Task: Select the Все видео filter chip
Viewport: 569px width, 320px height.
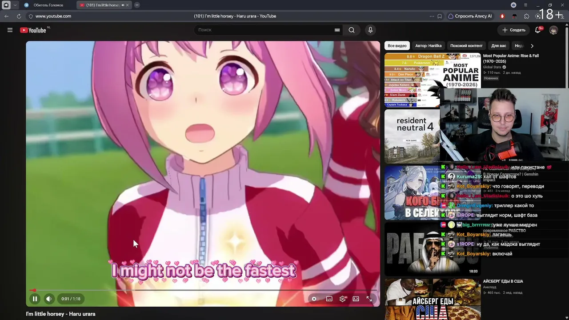Action: click(x=397, y=46)
